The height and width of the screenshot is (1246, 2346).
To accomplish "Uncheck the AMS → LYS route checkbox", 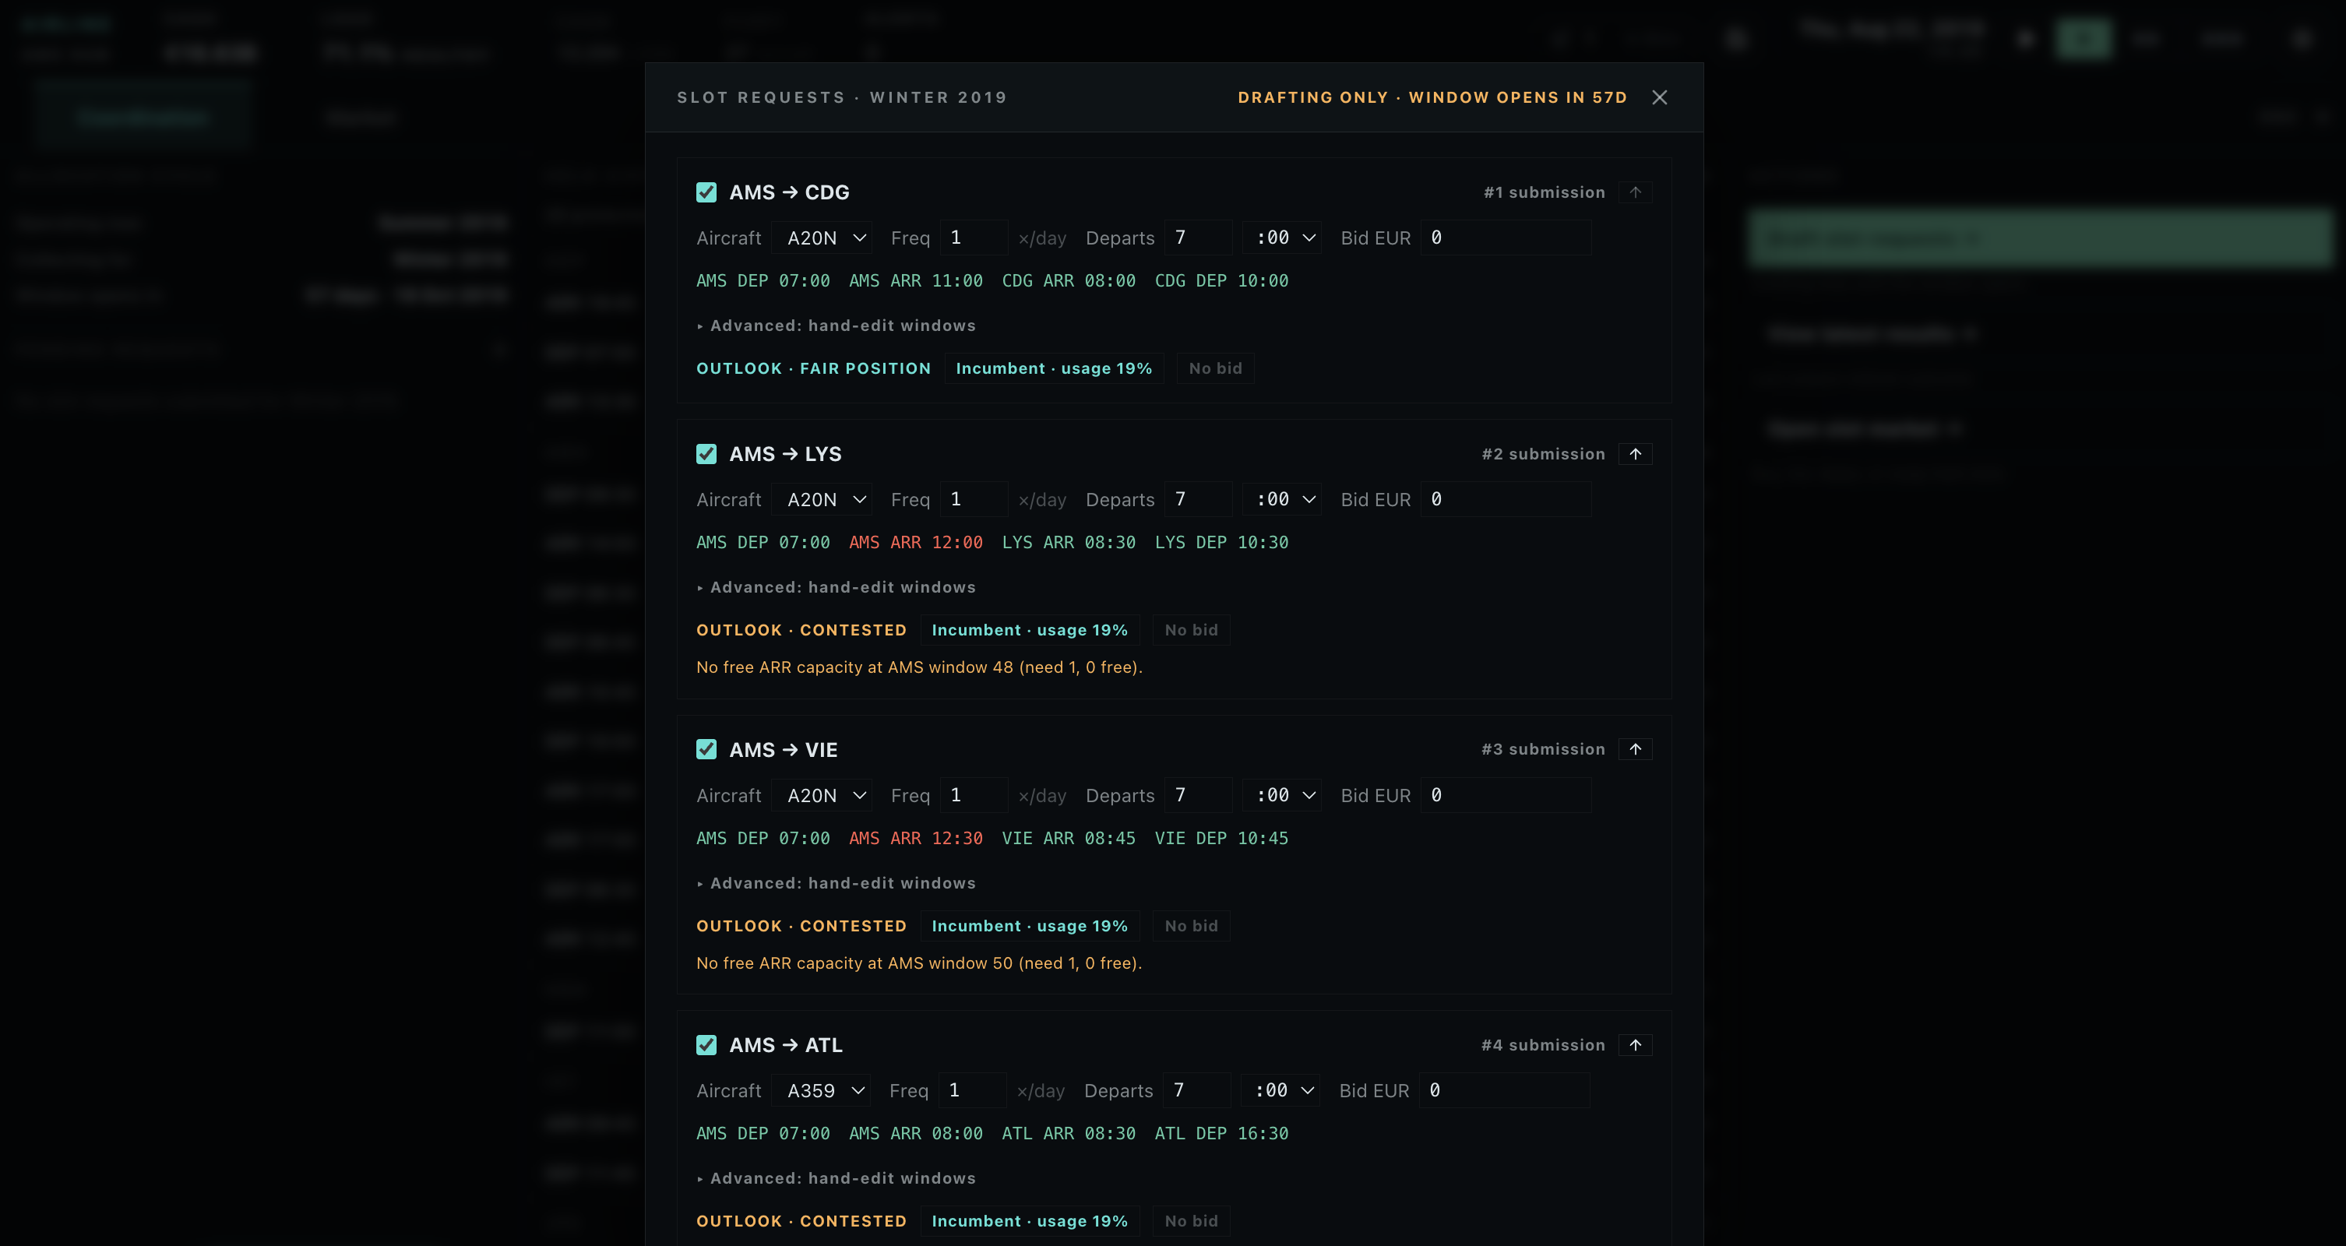I will (x=706, y=453).
